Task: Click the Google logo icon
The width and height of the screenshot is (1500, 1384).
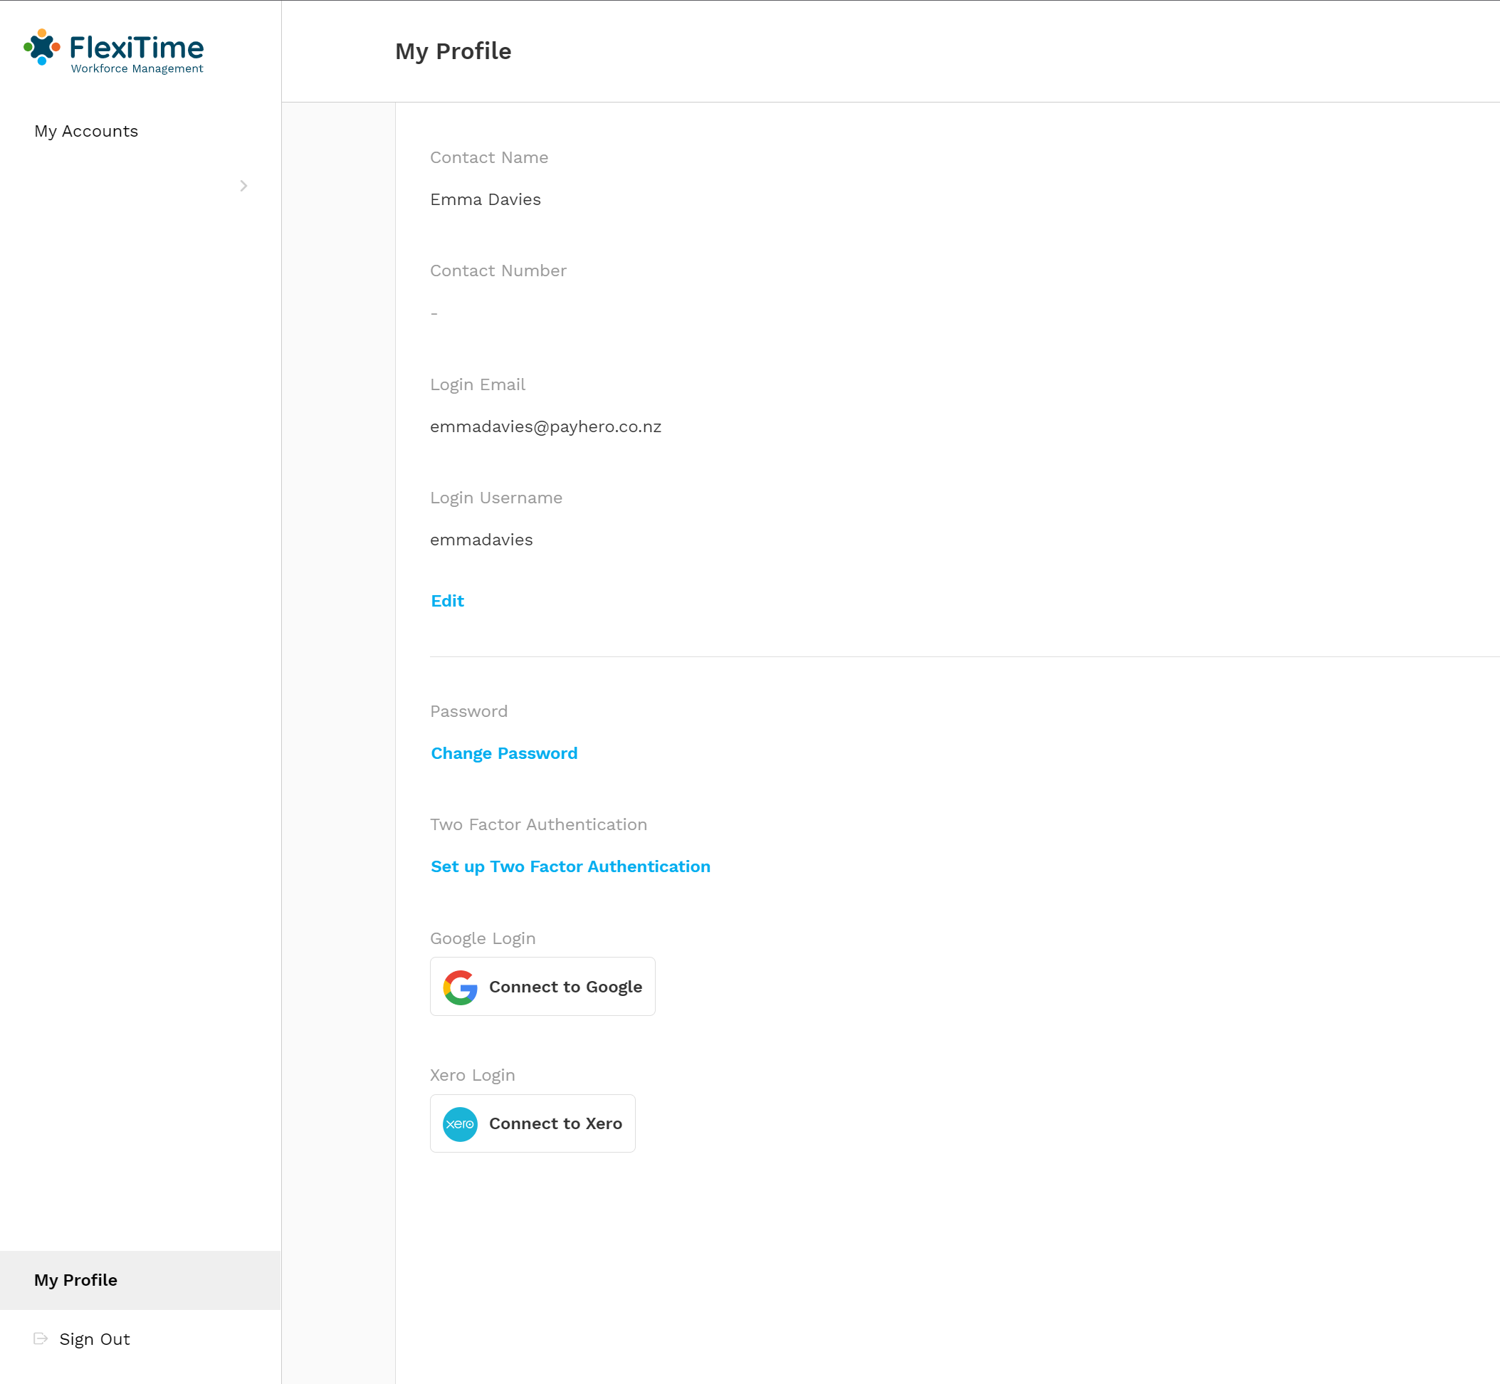Action: (x=460, y=987)
